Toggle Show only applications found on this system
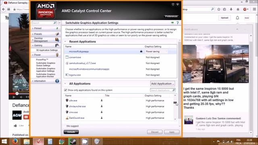Screen dimensions: 258x145 point(65,90)
